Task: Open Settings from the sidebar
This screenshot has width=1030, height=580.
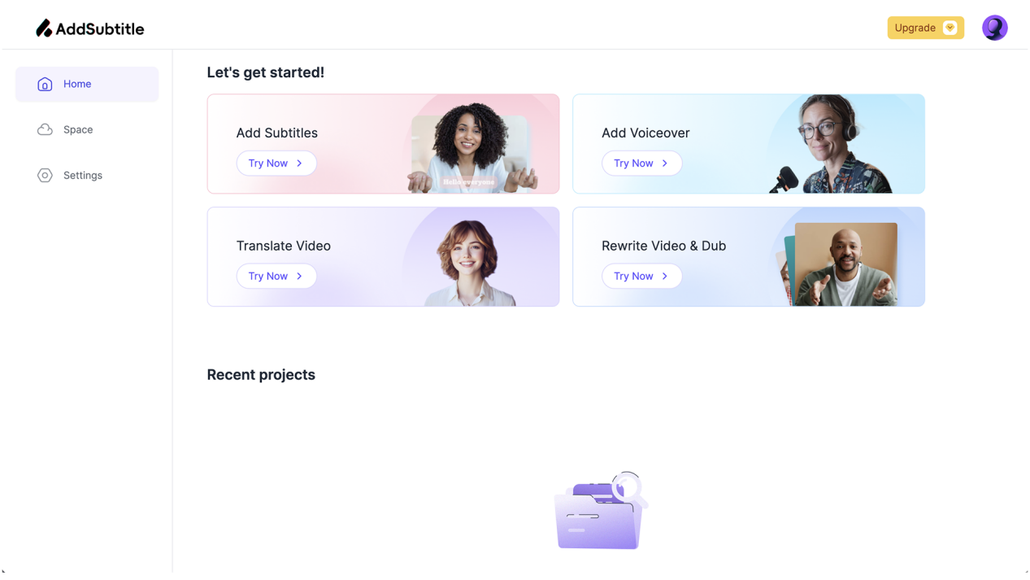Action: click(x=87, y=176)
